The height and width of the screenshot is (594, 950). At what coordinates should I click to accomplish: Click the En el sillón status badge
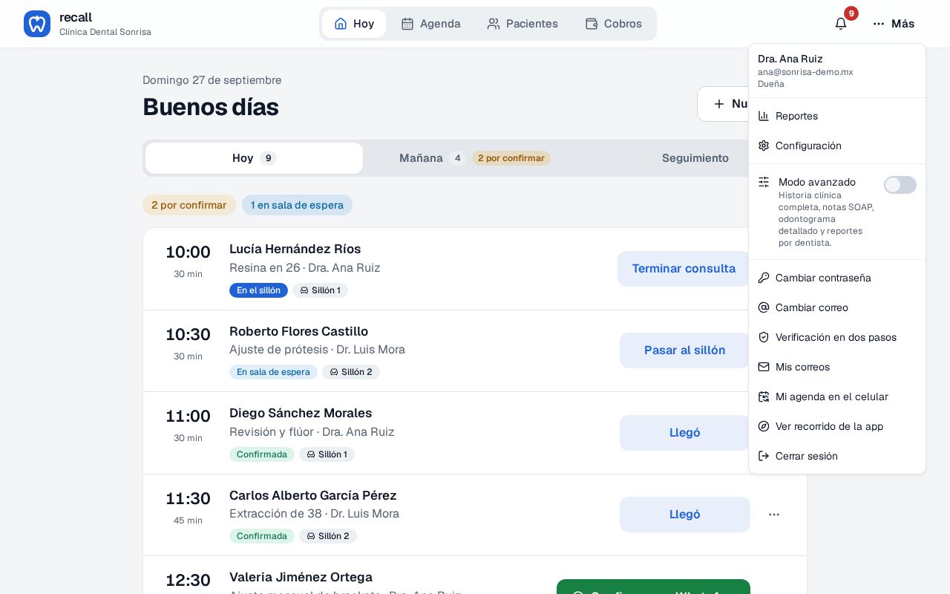(258, 290)
